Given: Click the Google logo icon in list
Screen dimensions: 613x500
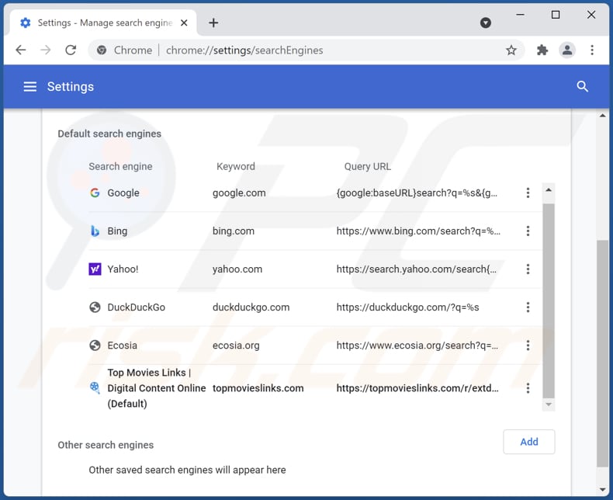Looking at the screenshot, I should coord(95,193).
